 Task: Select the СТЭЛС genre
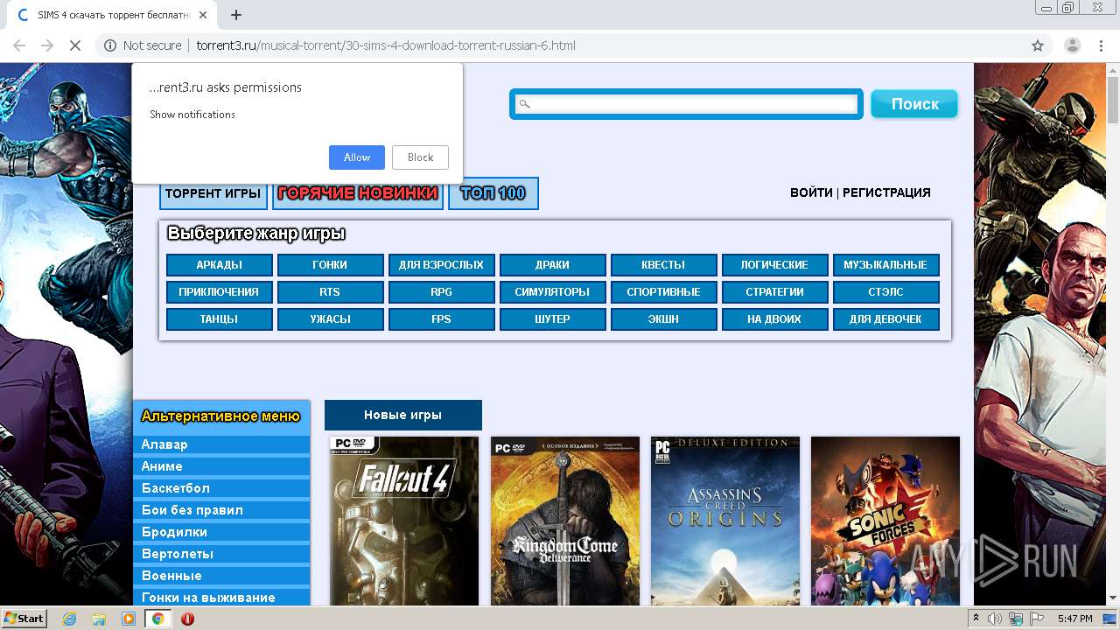pyautogui.click(x=885, y=292)
